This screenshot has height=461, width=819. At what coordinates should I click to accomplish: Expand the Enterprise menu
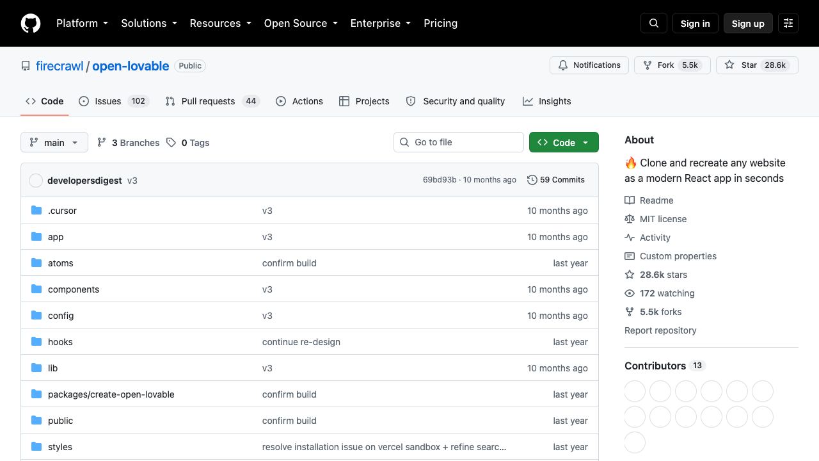click(x=381, y=23)
